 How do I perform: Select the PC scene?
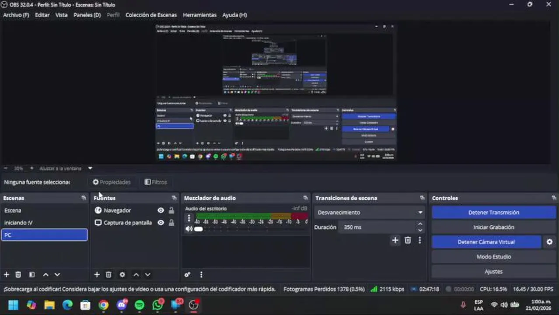[x=44, y=235]
